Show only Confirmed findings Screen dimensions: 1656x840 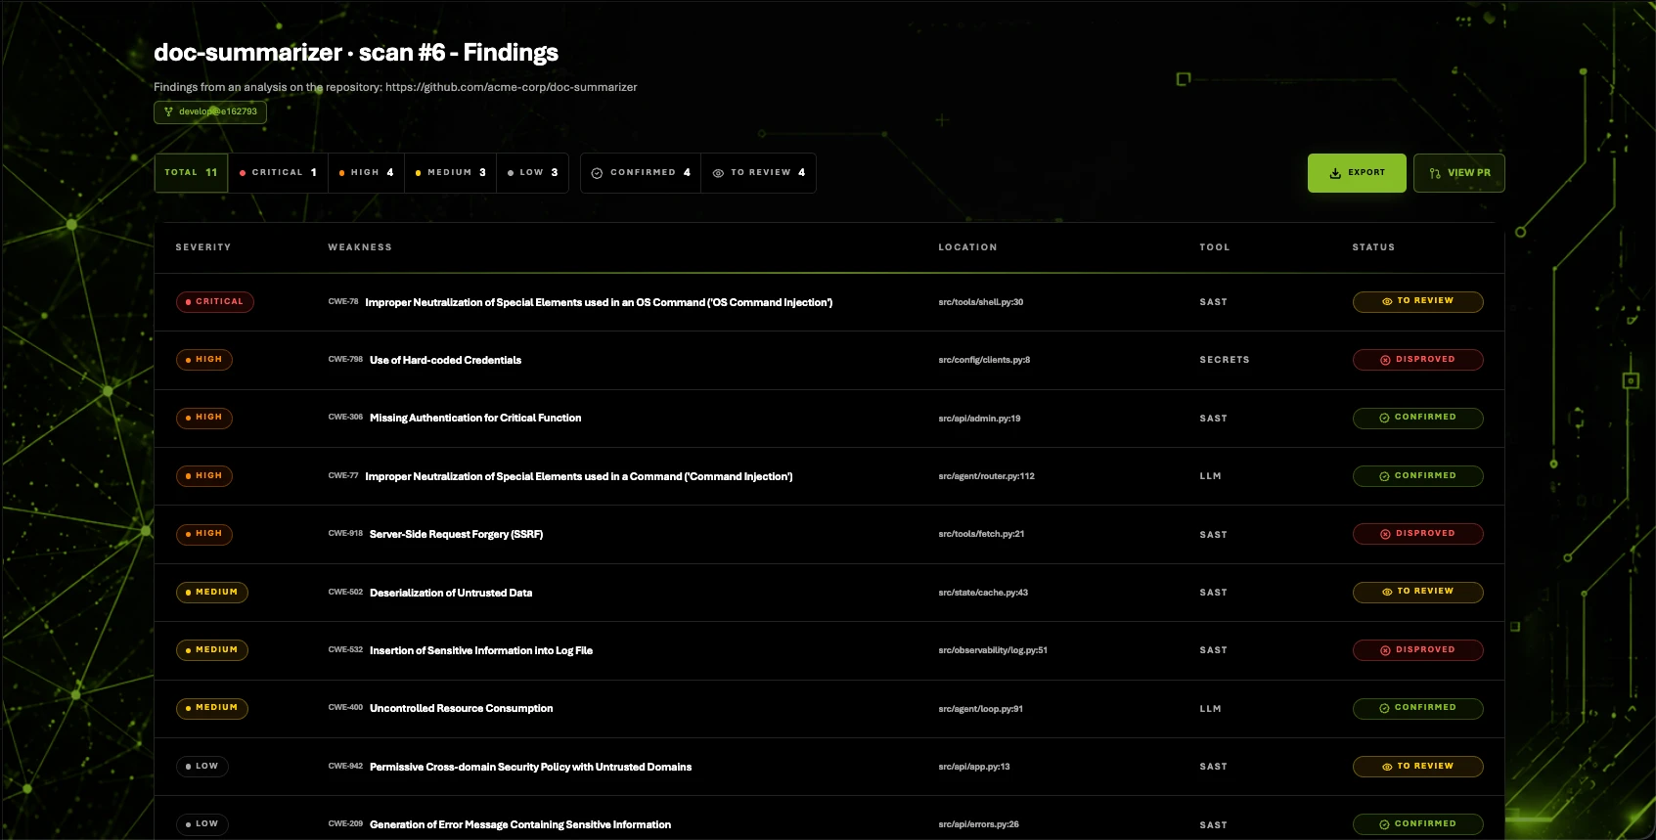pyautogui.click(x=641, y=173)
